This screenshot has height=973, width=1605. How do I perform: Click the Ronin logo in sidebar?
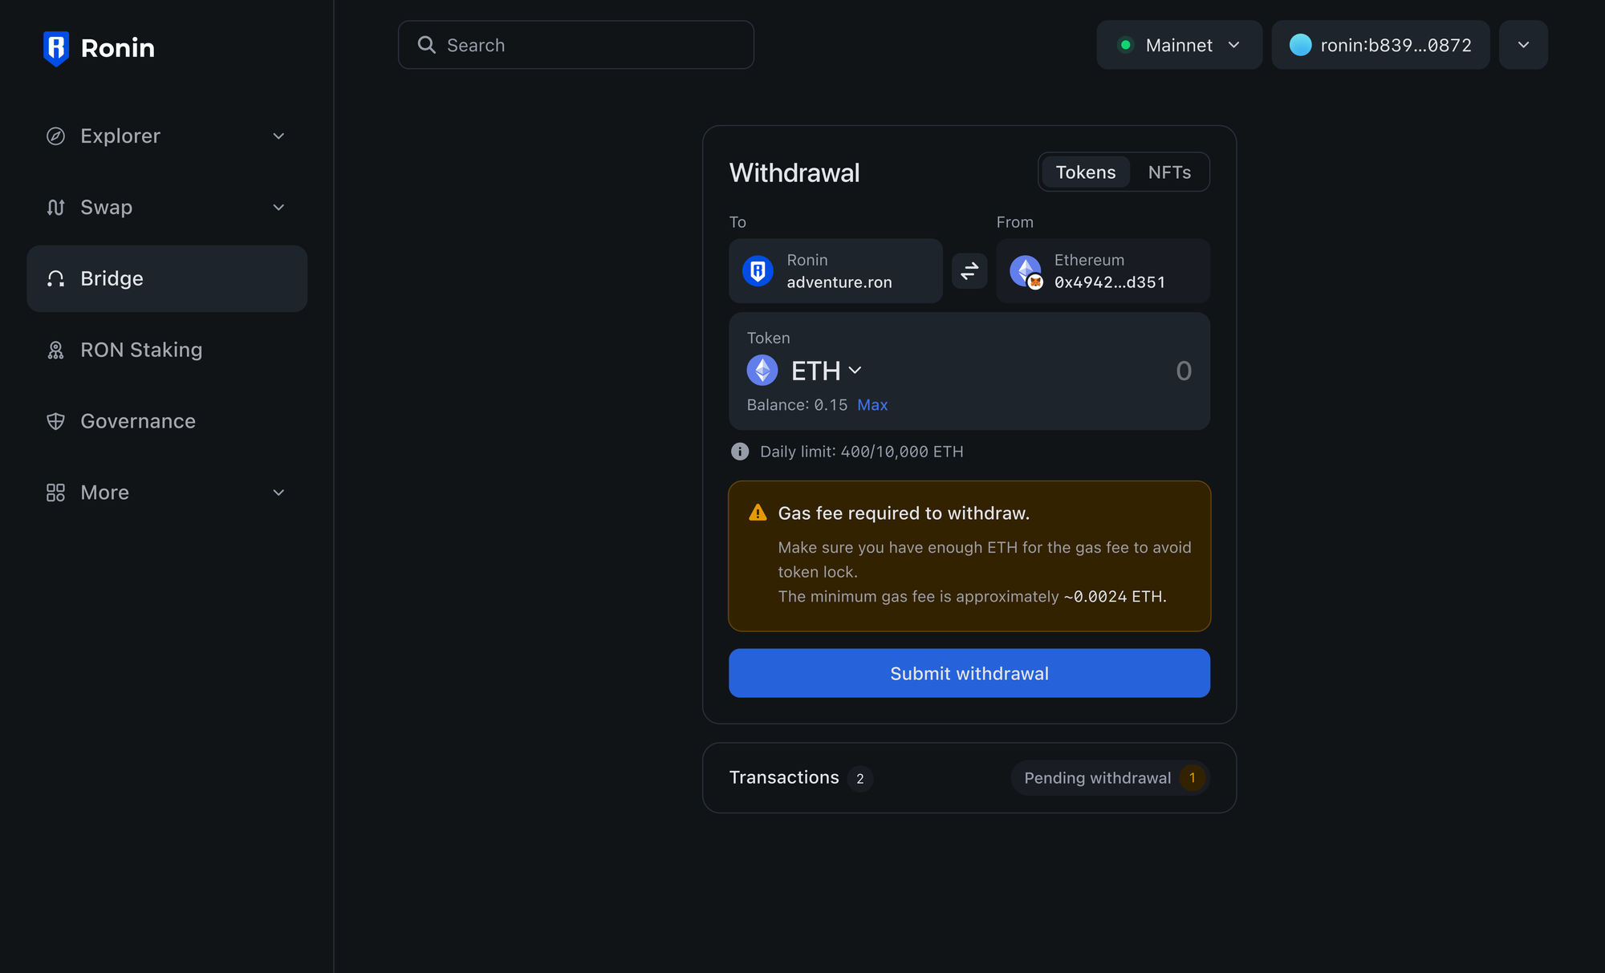click(56, 48)
